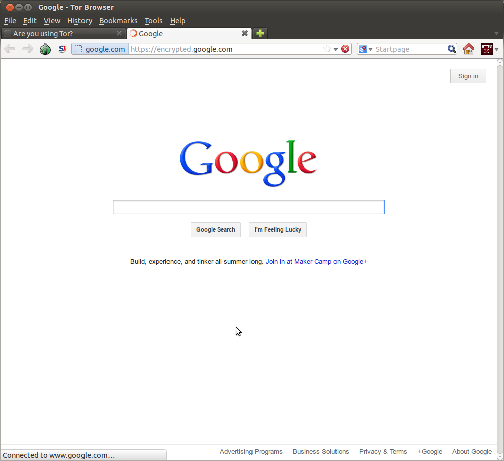Go forward using the forward arrow
The width and height of the screenshot is (504, 461).
[28, 49]
